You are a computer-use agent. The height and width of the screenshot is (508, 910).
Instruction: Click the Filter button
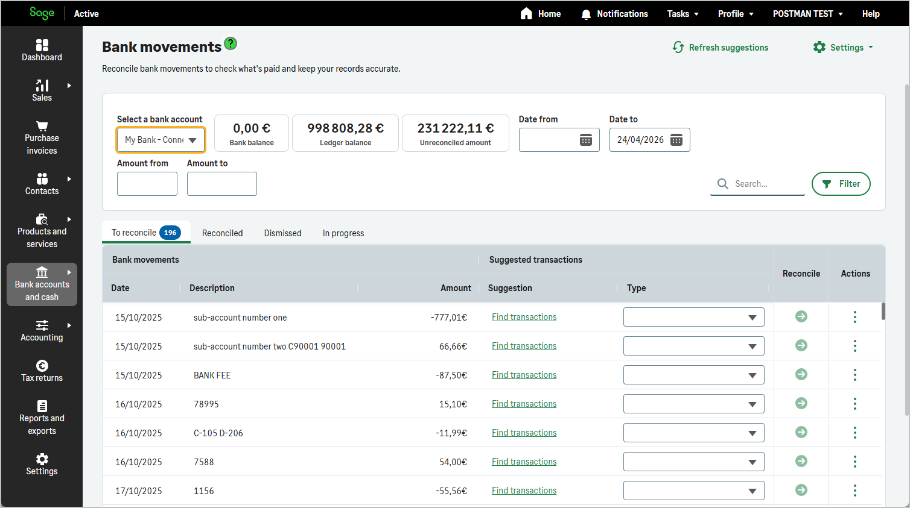tap(841, 184)
